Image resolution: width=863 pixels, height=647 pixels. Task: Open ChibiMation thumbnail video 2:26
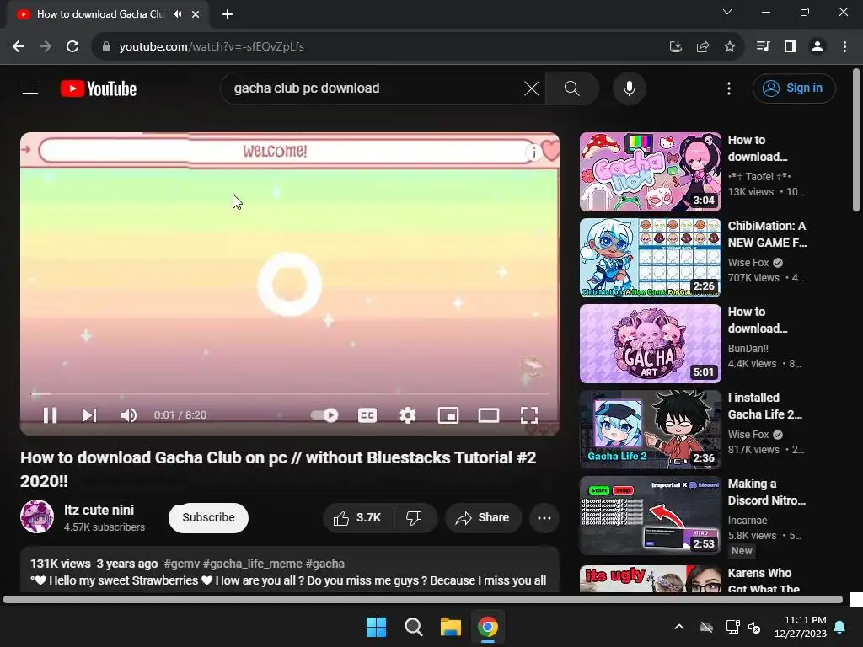[x=650, y=258]
